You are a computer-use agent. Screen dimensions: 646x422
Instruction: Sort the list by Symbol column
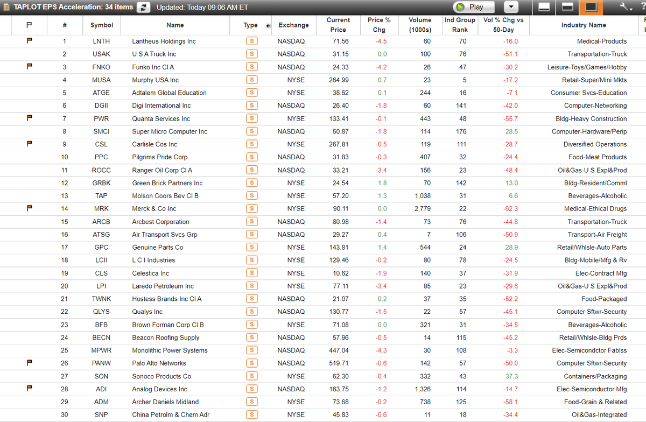click(102, 25)
